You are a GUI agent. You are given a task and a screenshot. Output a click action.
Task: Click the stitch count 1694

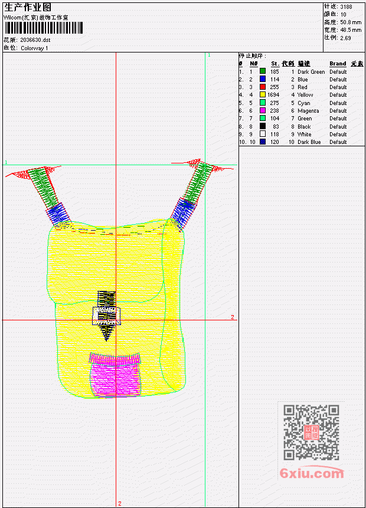[273, 94]
